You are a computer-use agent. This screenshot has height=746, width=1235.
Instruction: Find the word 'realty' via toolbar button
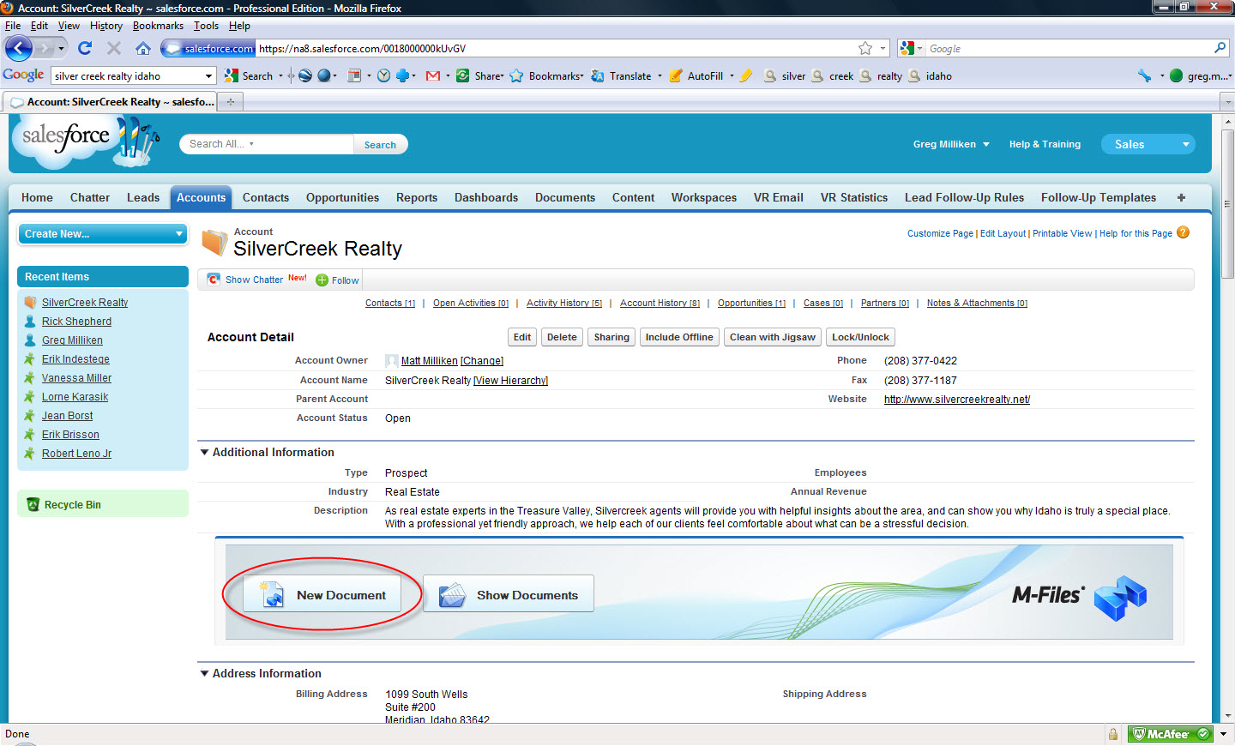881,75
